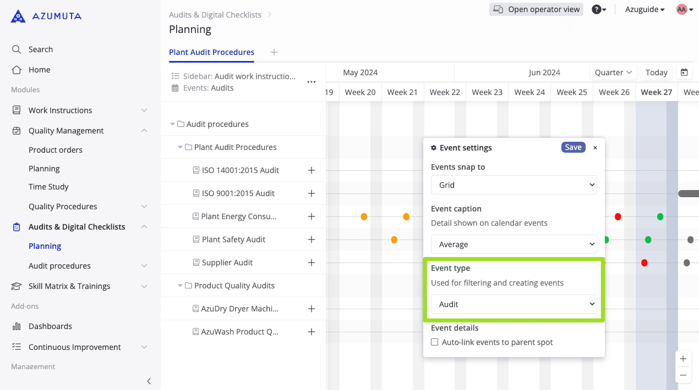
Task: Enable Auto-link events to parent spot
Action: 435,342
